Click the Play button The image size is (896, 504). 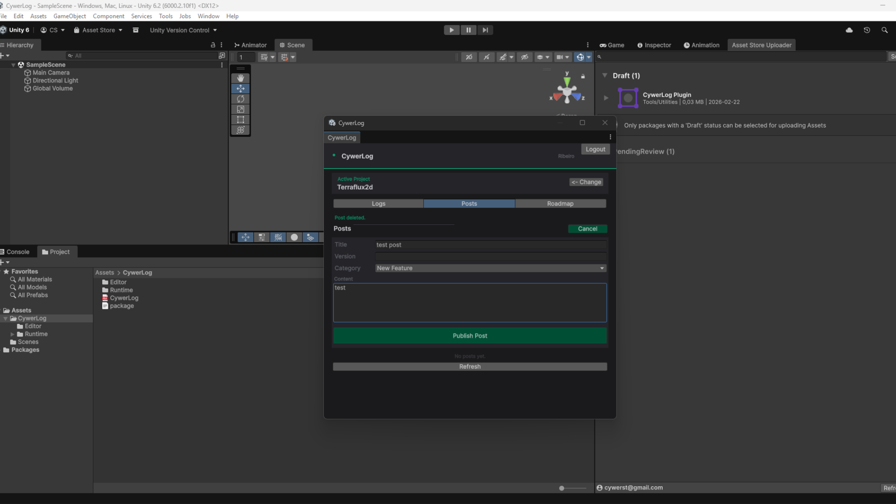coord(451,30)
